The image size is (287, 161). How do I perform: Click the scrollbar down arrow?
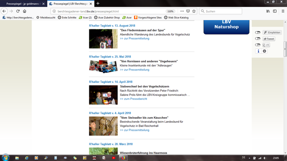[285, 153]
